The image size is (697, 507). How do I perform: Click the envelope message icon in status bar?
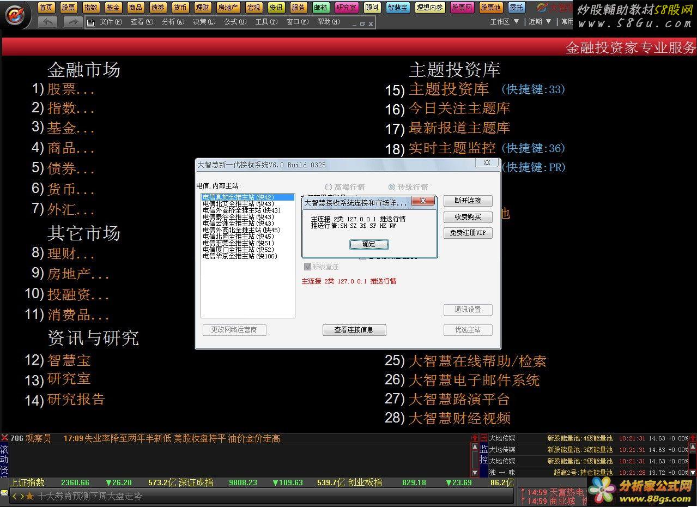click(4, 493)
